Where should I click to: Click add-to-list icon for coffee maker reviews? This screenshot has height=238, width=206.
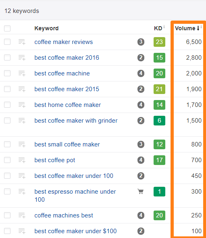coord(22,42)
